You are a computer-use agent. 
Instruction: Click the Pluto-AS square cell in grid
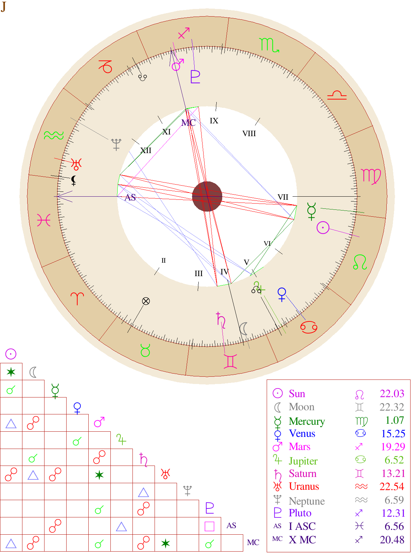[x=210, y=526]
